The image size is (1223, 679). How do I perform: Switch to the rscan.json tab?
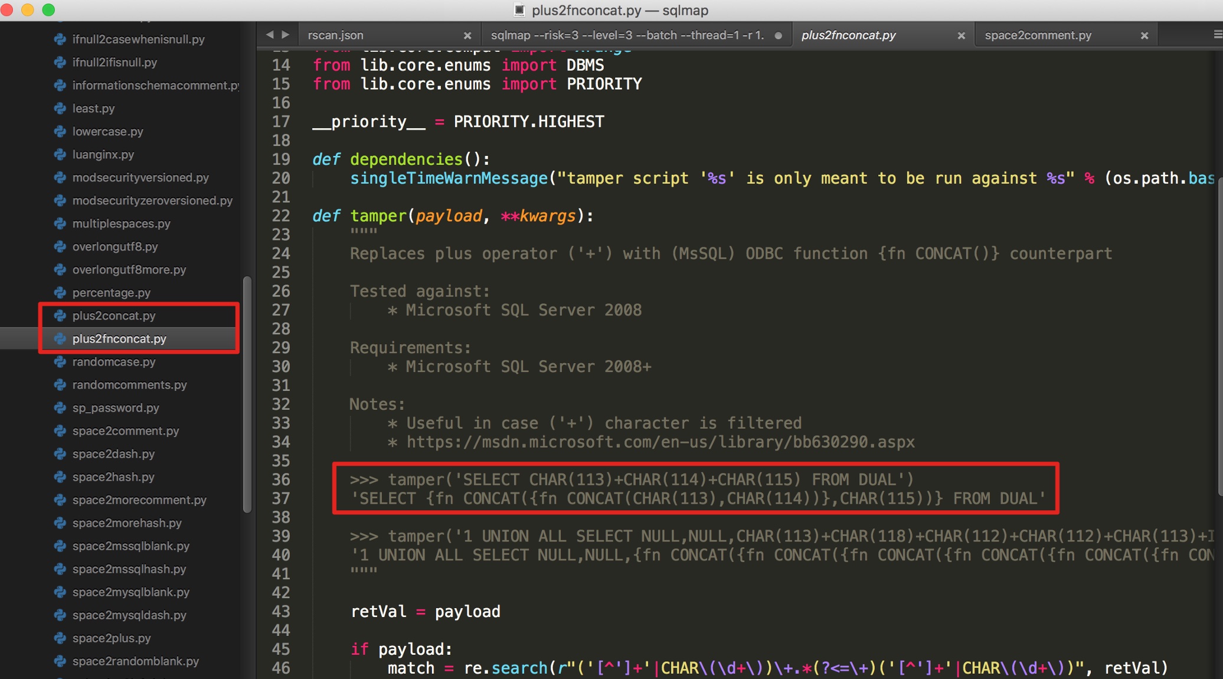click(x=390, y=35)
